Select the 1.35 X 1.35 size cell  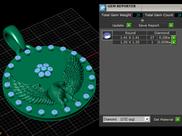click(130, 42)
